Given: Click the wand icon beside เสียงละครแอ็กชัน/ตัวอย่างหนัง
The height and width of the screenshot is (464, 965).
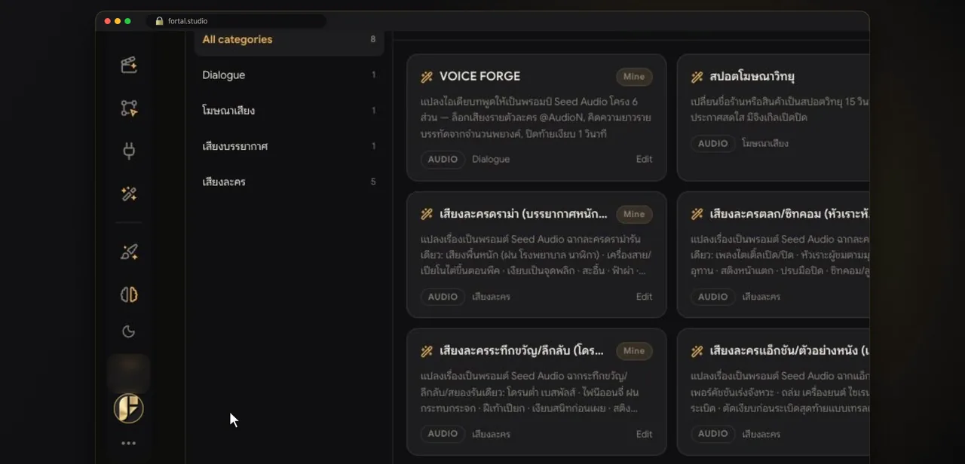Looking at the screenshot, I should click(697, 351).
